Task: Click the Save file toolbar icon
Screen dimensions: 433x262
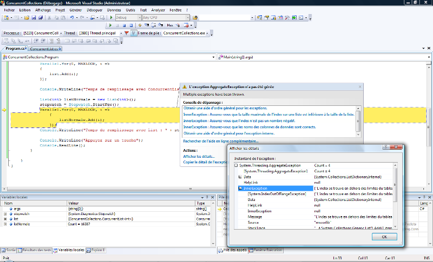Action: point(34,18)
